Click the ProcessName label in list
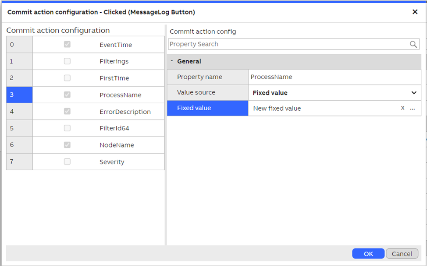Viewport: 427px width, 266px height. 121,95
